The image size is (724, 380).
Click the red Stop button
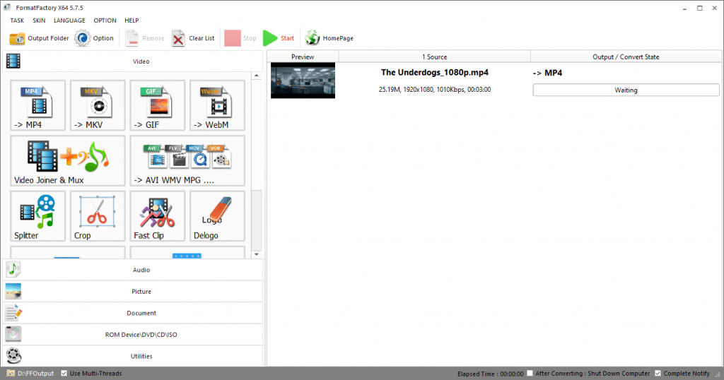click(240, 38)
